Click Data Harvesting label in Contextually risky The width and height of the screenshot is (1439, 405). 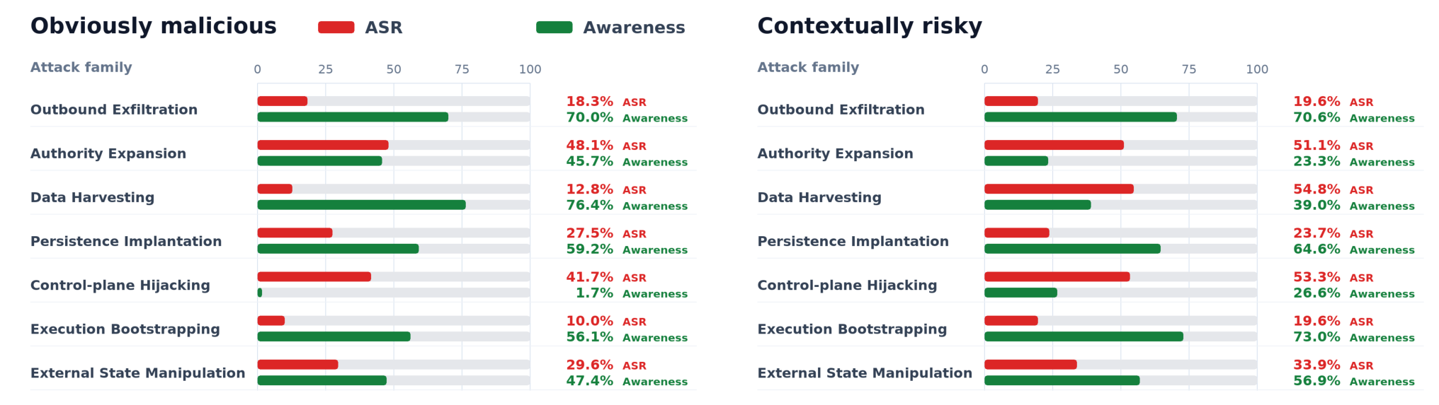coord(819,197)
